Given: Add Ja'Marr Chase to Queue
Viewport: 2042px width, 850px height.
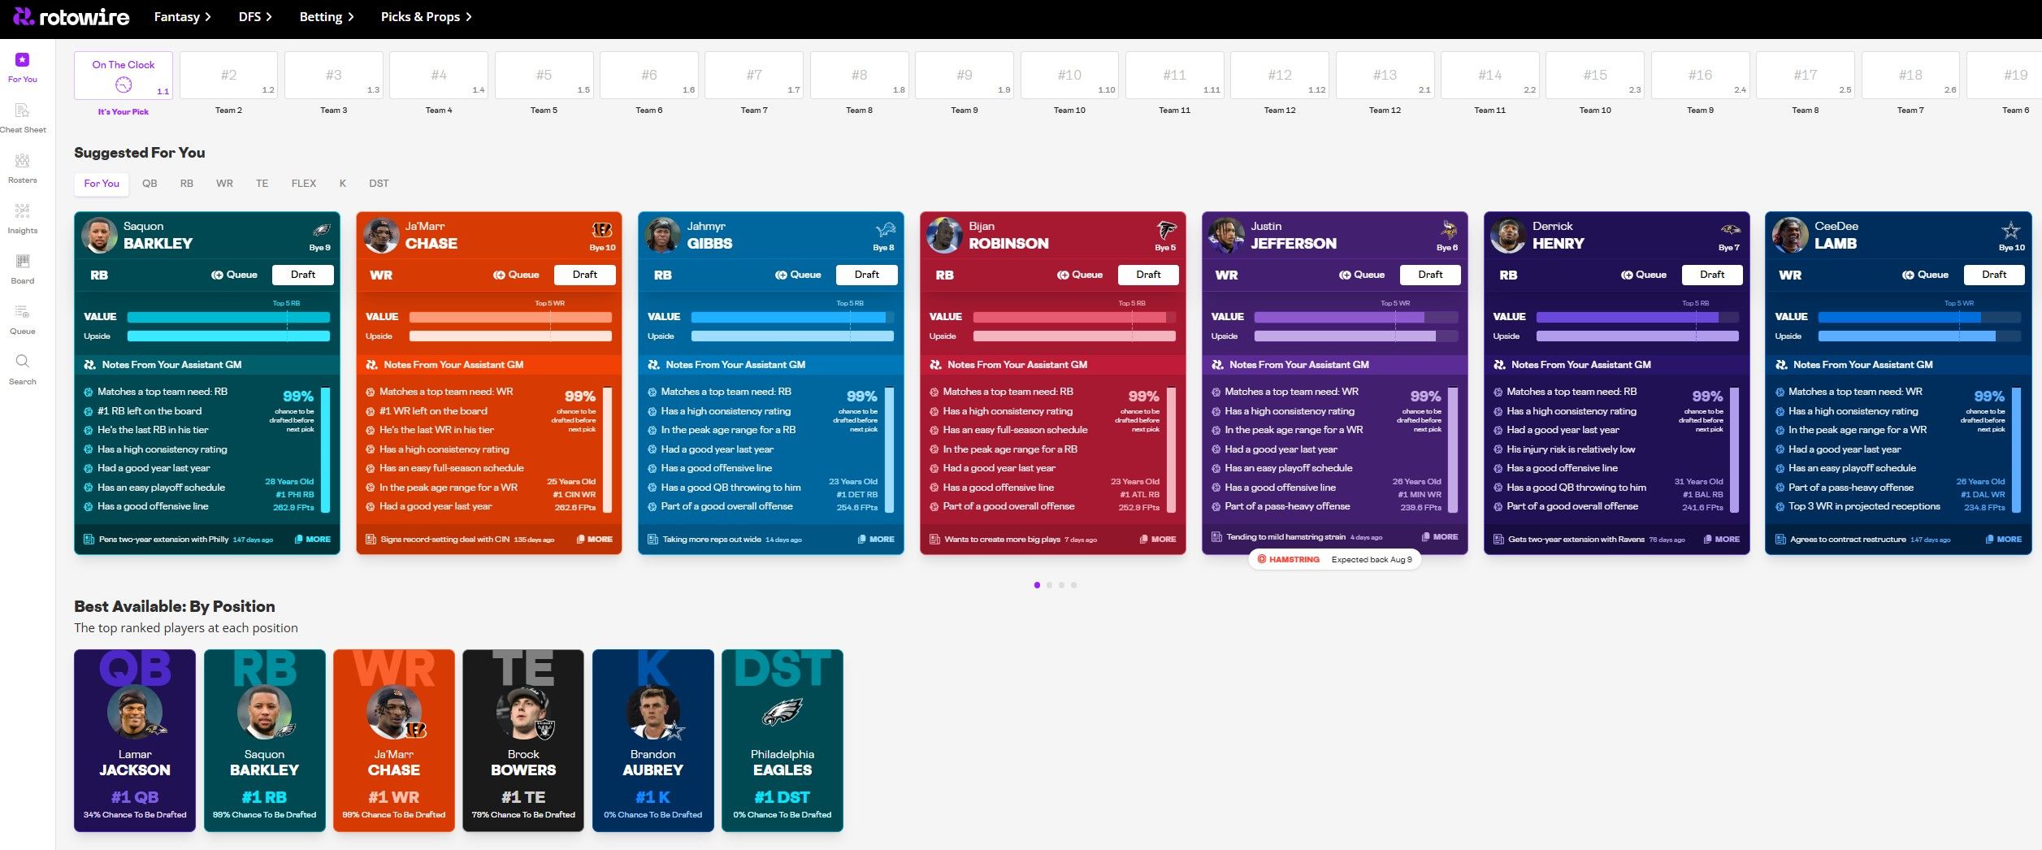Looking at the screenshot, I should (x=516, y=275).
